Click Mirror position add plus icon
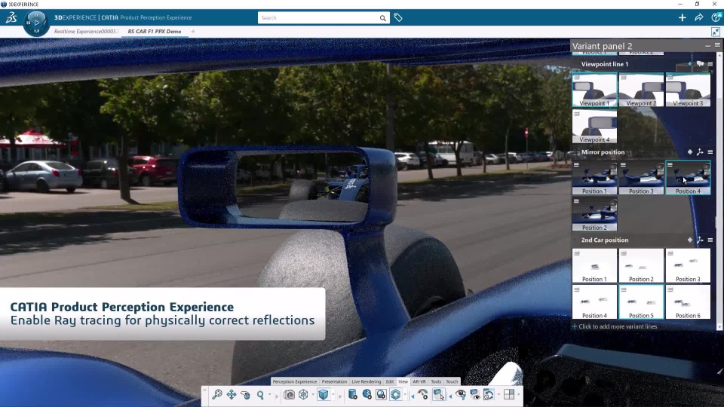The image size is (724, 407). [690, 151]
